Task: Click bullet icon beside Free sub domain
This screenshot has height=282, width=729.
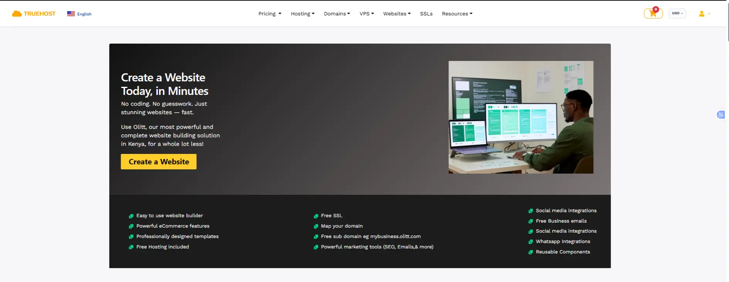Action: pos(316,237)
